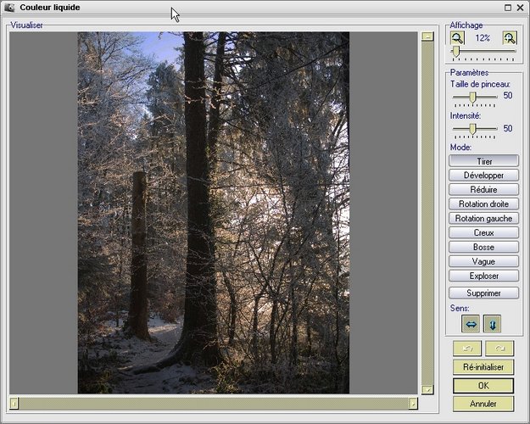The height and width of the screenshot is (424, 530).
Task: Choose Rotation gauche mode
Action: tap(483, 219)
